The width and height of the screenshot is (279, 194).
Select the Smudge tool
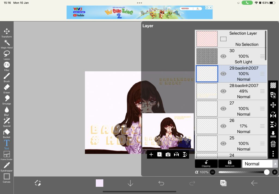pyautogui.click(x=7, y=100)
